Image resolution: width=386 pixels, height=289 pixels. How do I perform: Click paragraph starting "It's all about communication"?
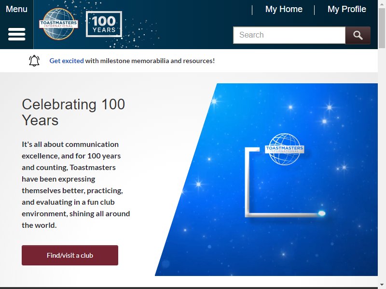pos(76,185)
